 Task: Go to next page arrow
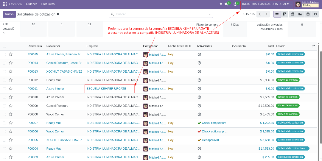pos(266,14)
